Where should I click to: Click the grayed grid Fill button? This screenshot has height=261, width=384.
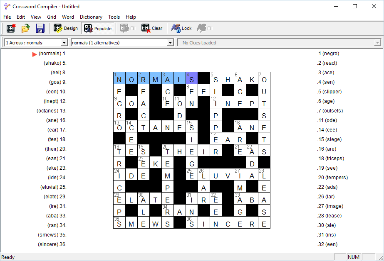128,28
